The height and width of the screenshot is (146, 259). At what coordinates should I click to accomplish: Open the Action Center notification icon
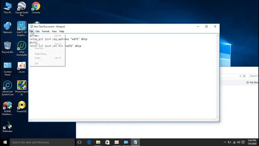(243, 142)
